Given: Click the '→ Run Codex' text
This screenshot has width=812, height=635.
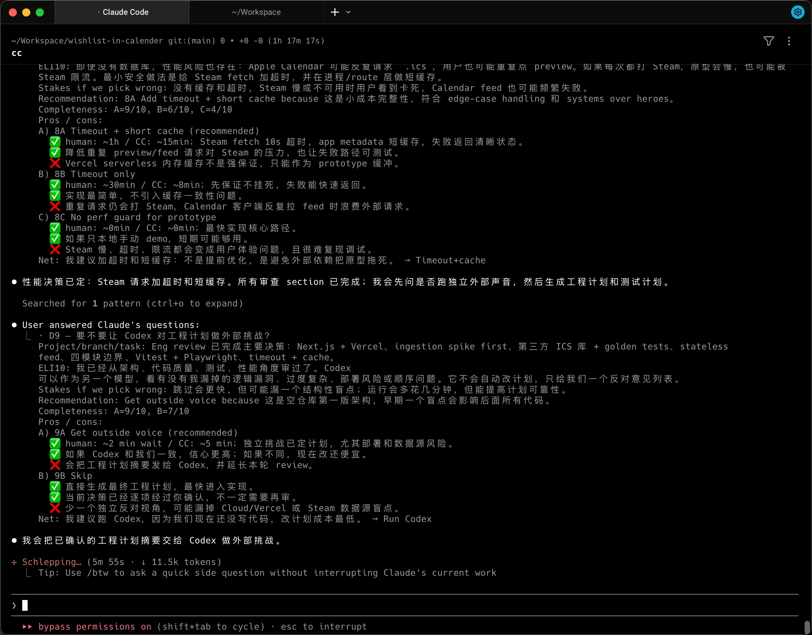Looking at the screenshot, I should click(402, 519).
